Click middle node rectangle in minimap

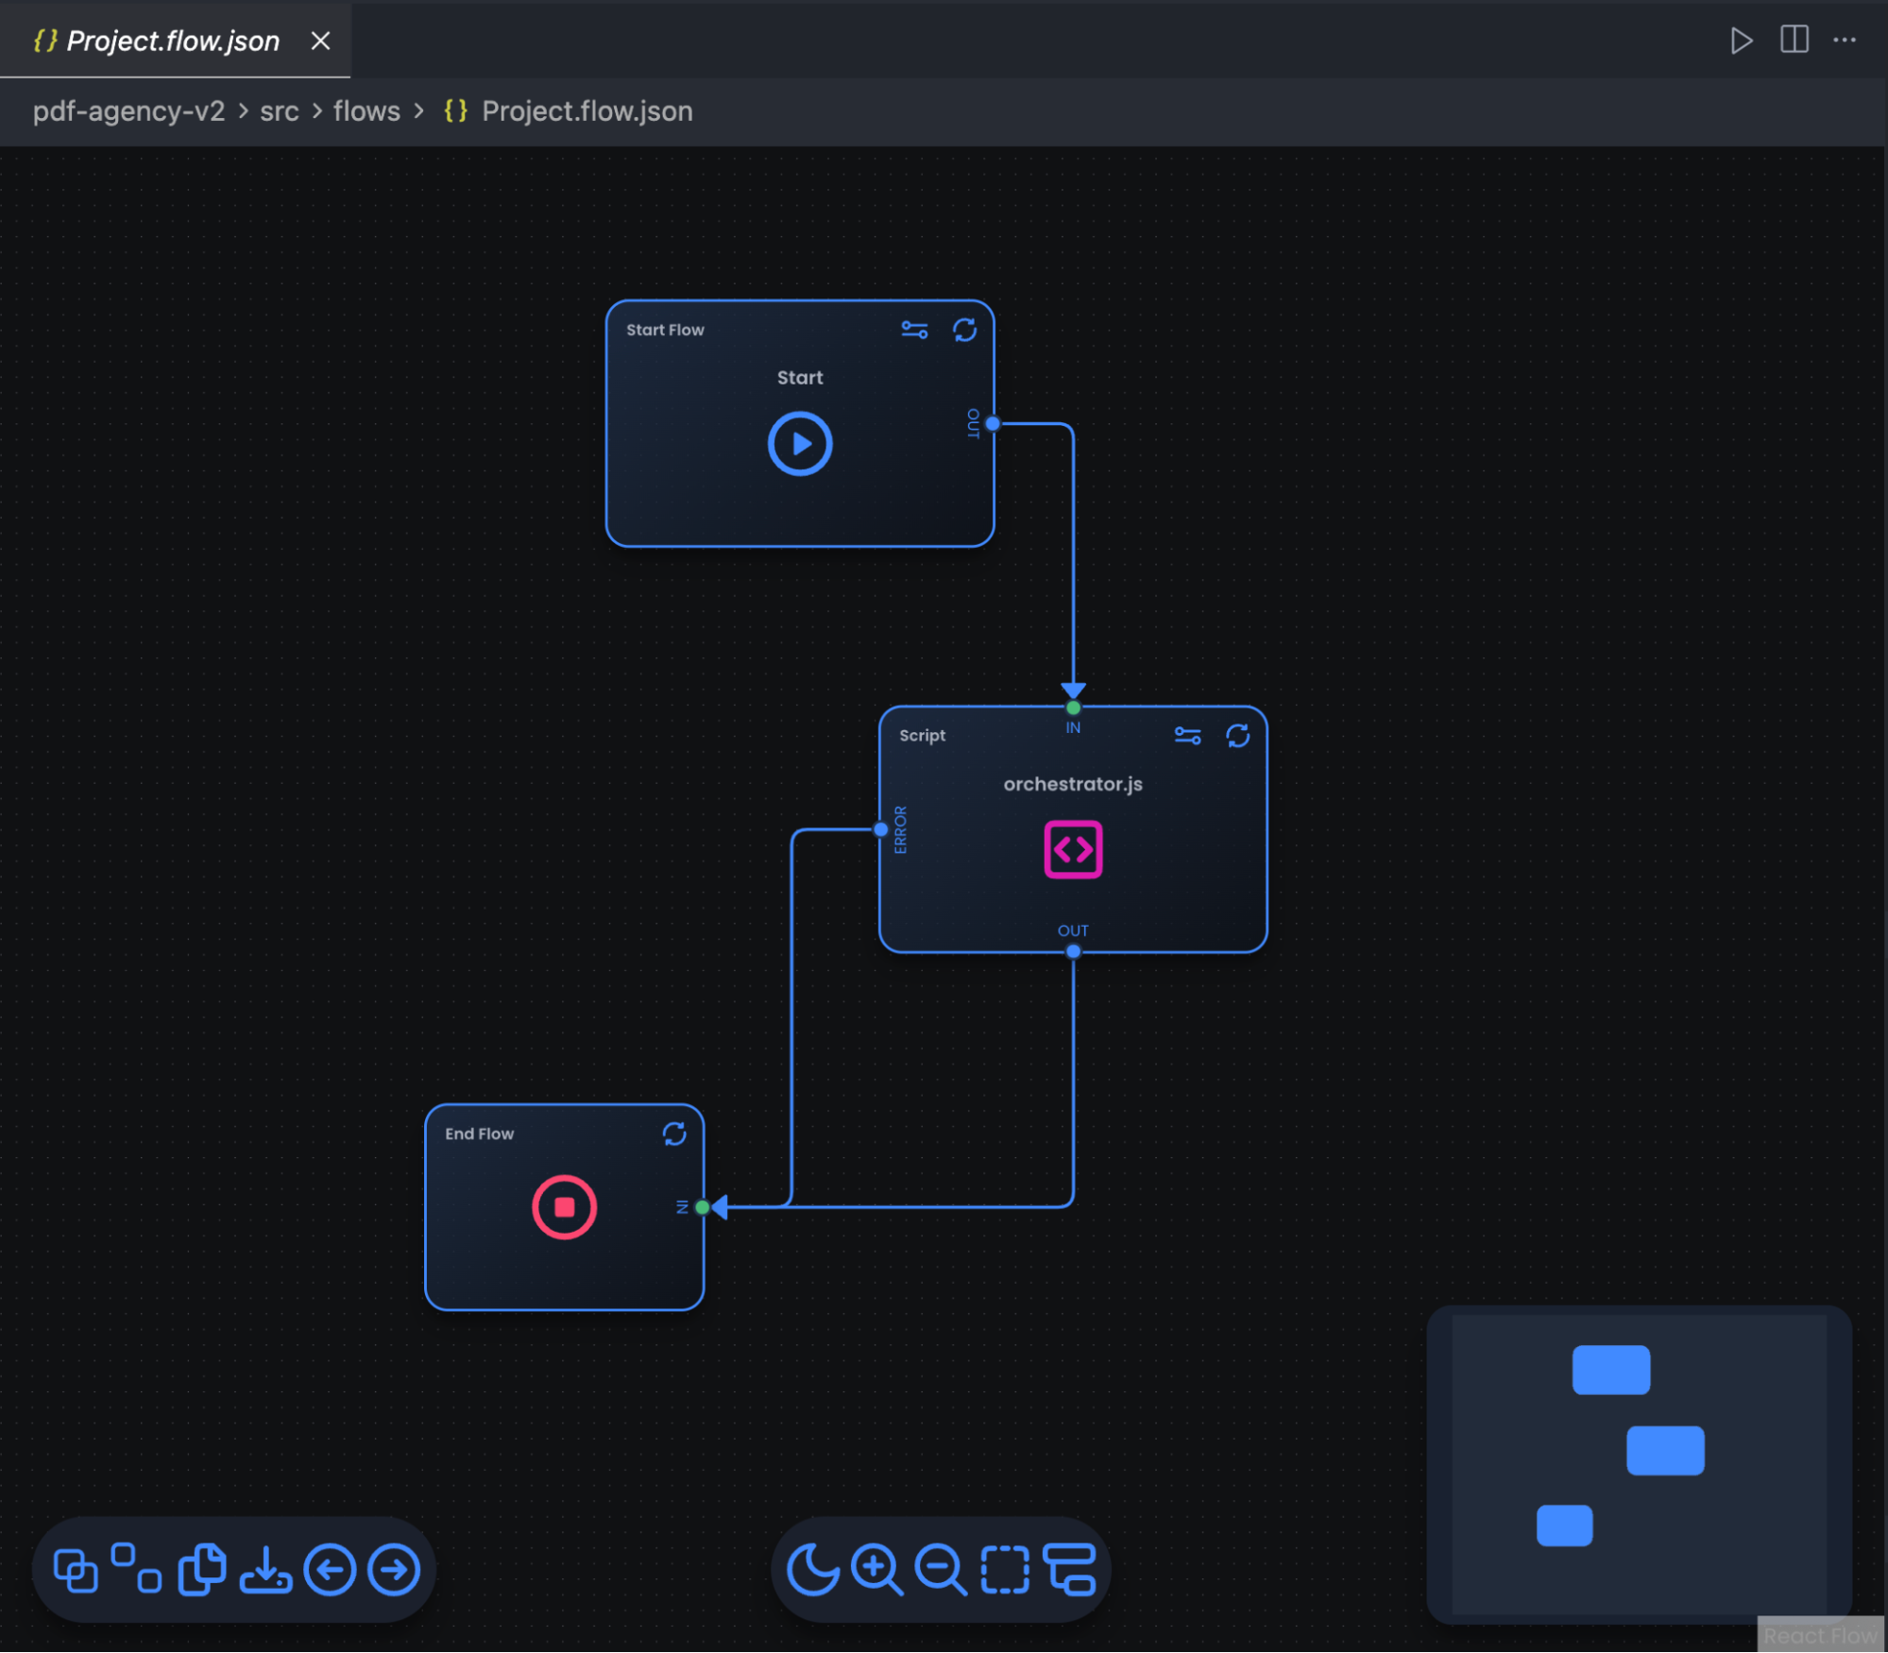(x=1665, y=1451)
